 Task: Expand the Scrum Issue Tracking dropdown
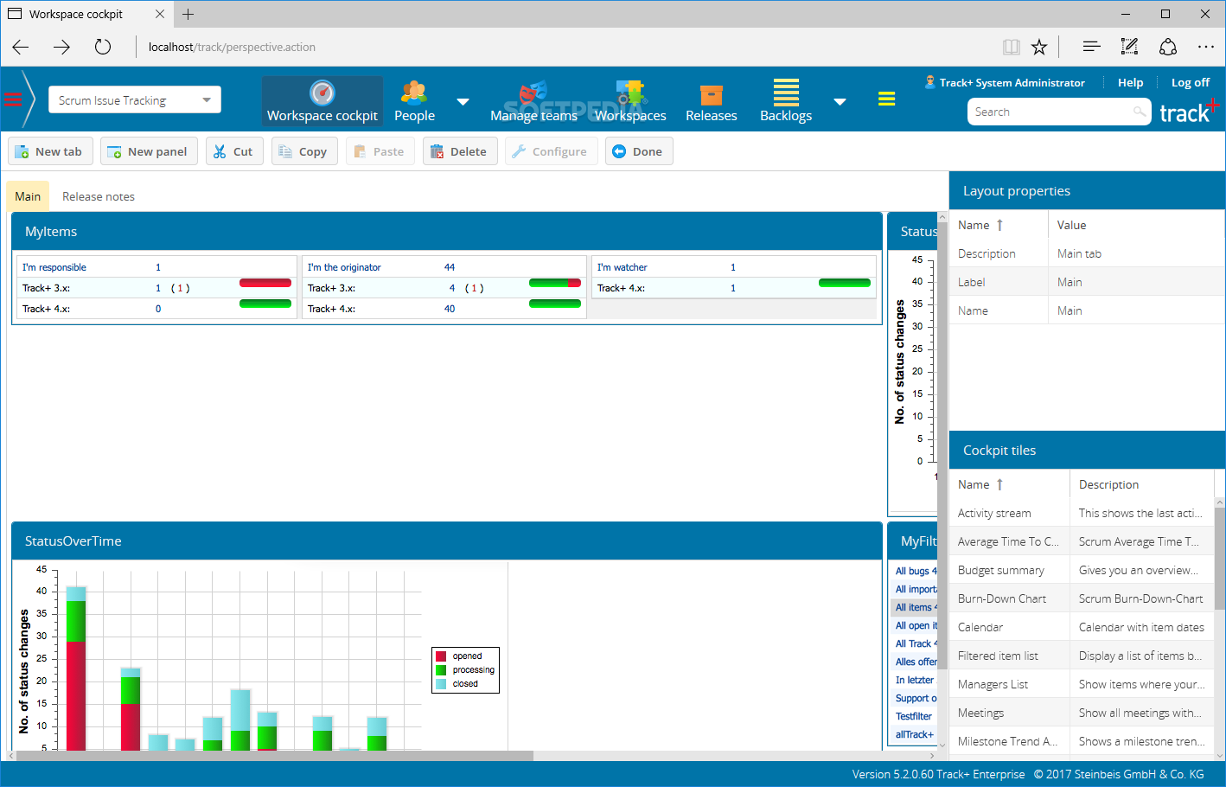coord(207,100)
